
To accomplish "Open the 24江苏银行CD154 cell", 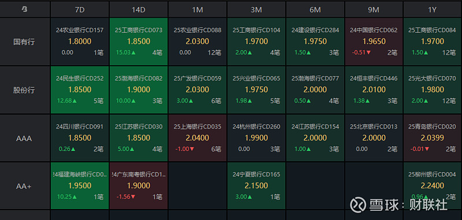I will click(315, 138).
